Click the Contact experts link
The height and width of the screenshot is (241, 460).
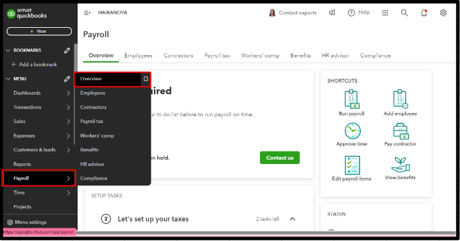(298, 13)
